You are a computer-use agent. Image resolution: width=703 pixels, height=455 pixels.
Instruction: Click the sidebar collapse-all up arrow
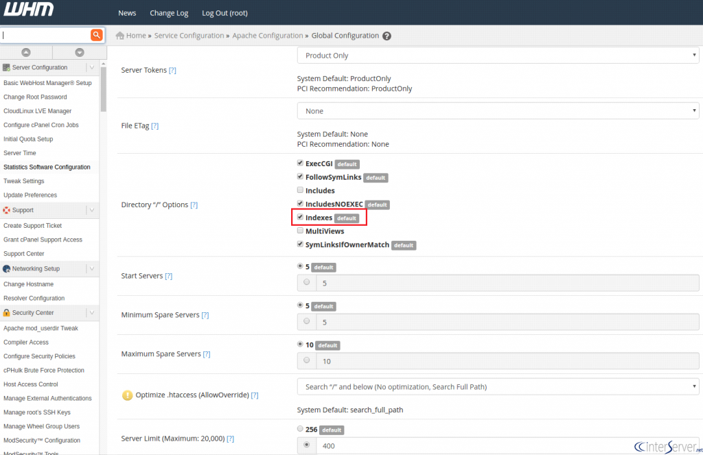point(26,52)
